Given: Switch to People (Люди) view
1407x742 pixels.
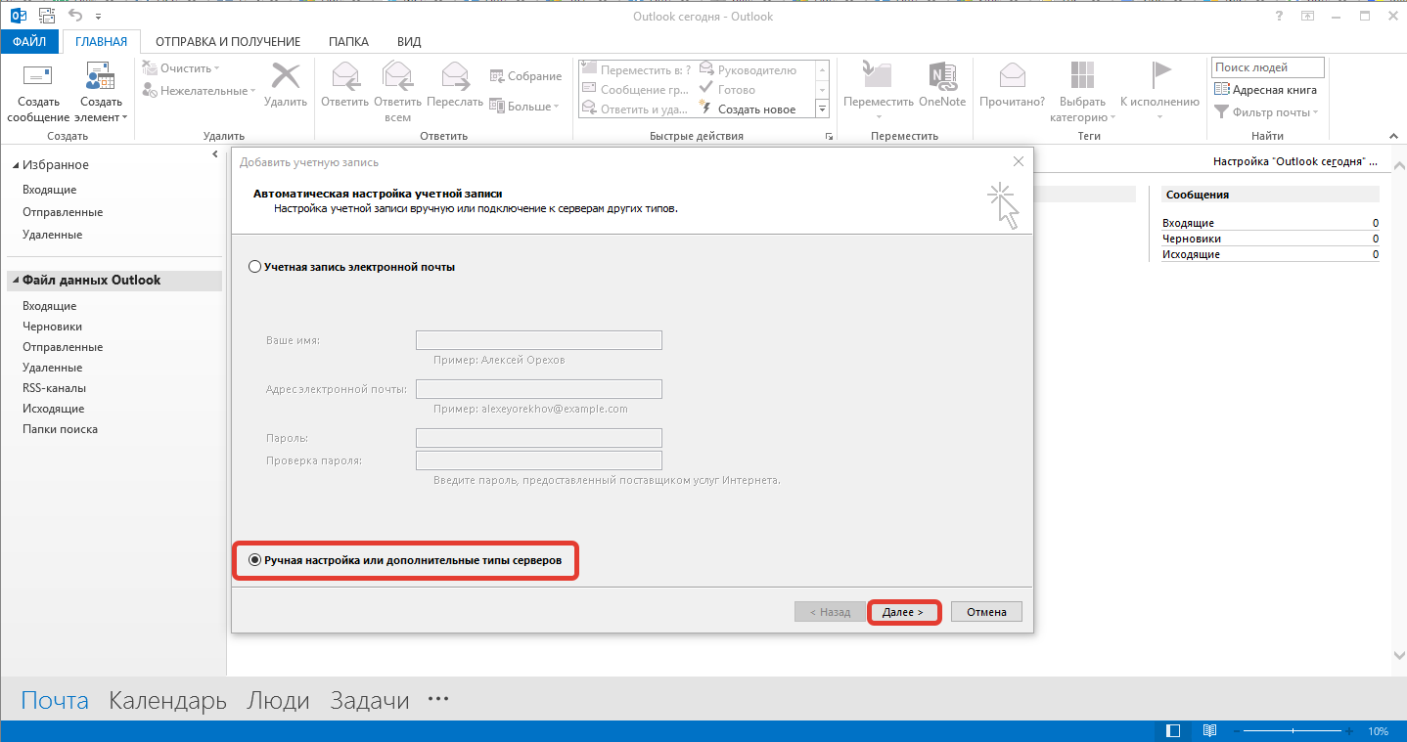Looking at the screenshot, I should point(278,700).
